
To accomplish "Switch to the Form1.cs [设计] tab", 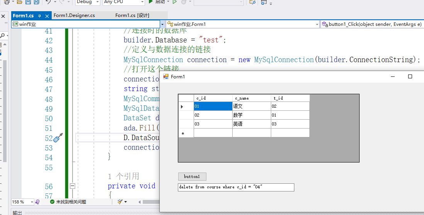I will (x=132, y=15).
